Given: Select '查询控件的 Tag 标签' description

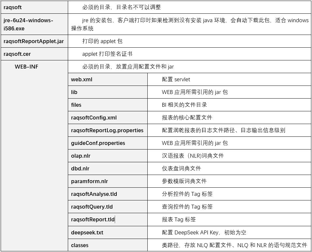Looking at the screenshot, I should click(187, 207).
